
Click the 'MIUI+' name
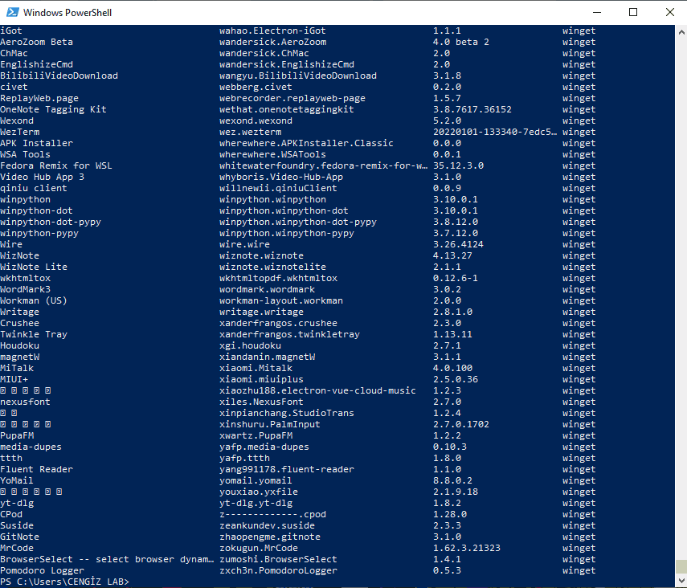pyautogui.click(x=14, y=379)
